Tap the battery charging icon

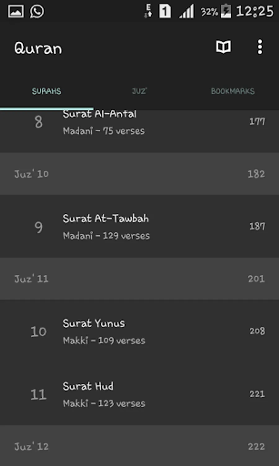click(226, 12)
